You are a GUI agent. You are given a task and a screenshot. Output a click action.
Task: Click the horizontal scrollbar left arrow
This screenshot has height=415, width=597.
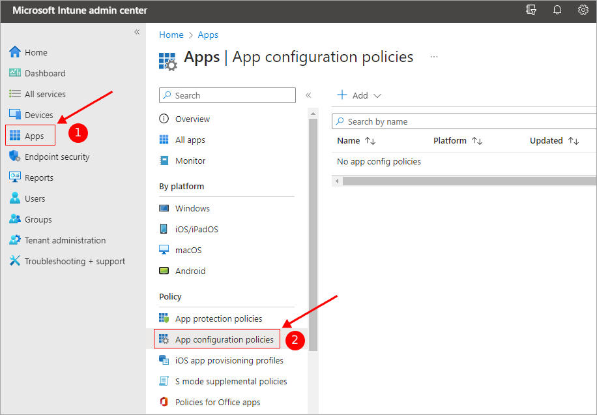tap(337, 181)
